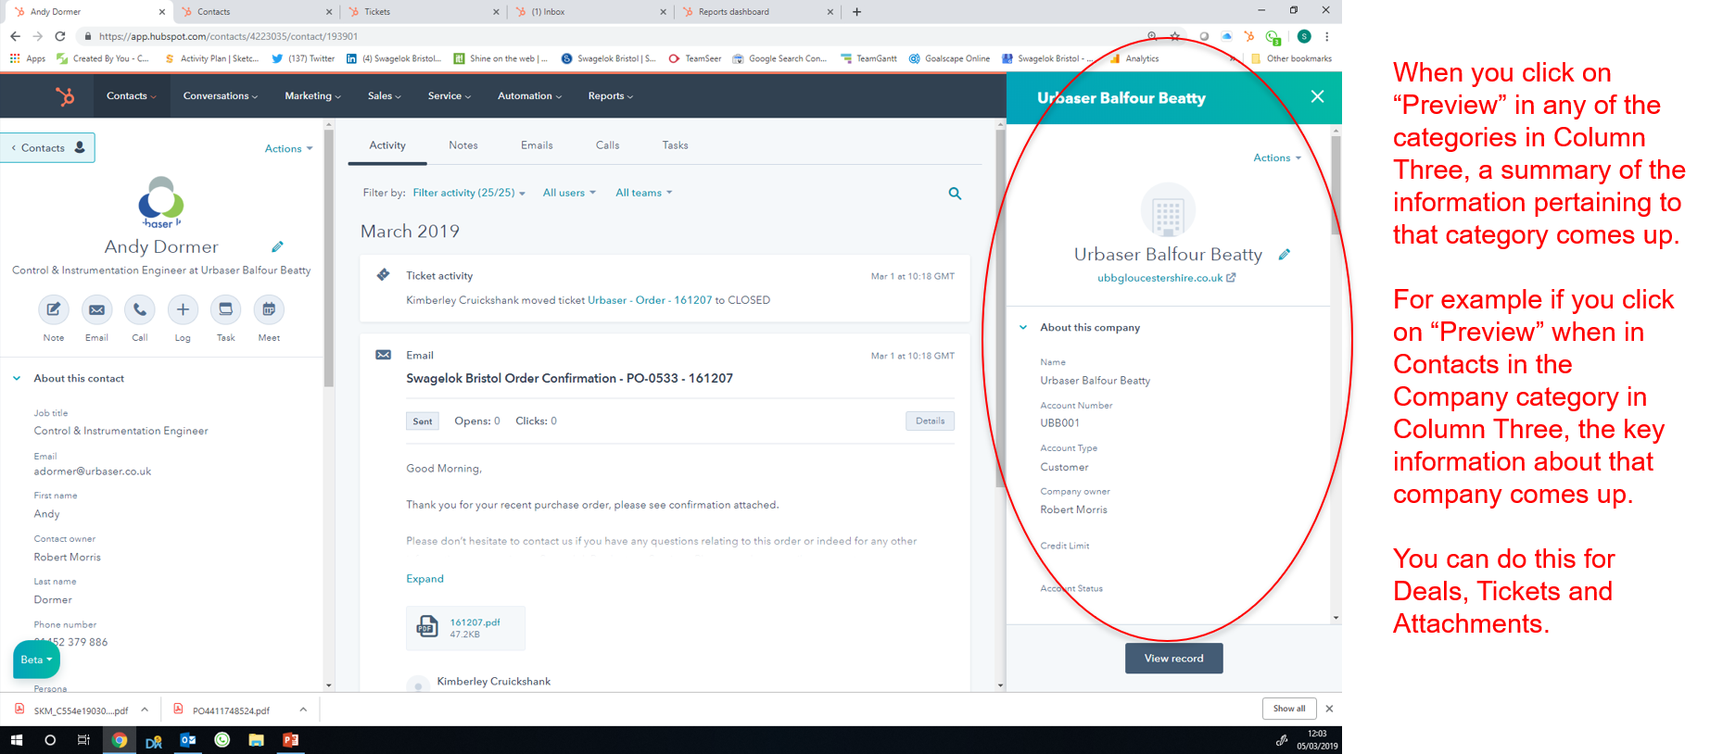
Task: Bookmark this page with the star icon
Action: coord(1175,36)
